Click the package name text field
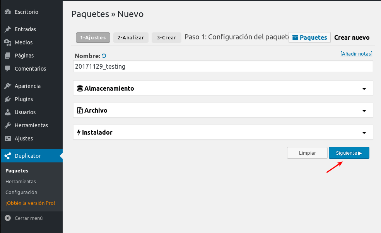 223,66
